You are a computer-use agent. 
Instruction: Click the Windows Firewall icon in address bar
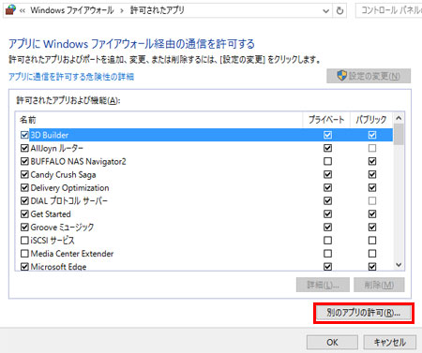[x=10, y=9]
